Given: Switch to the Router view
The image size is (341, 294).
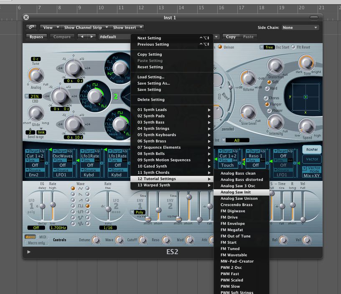Looking at the screenshot, I should tap(312, 150).
